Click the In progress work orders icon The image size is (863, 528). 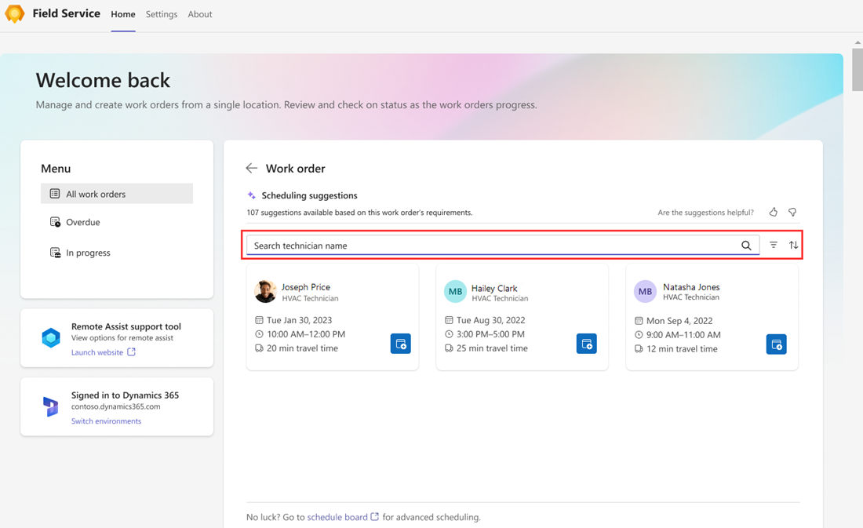[55, 253]
